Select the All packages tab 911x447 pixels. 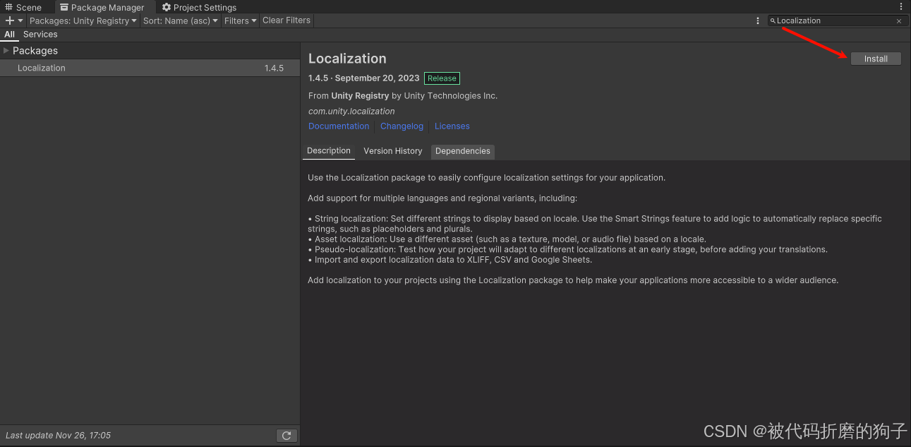point(10,34)
